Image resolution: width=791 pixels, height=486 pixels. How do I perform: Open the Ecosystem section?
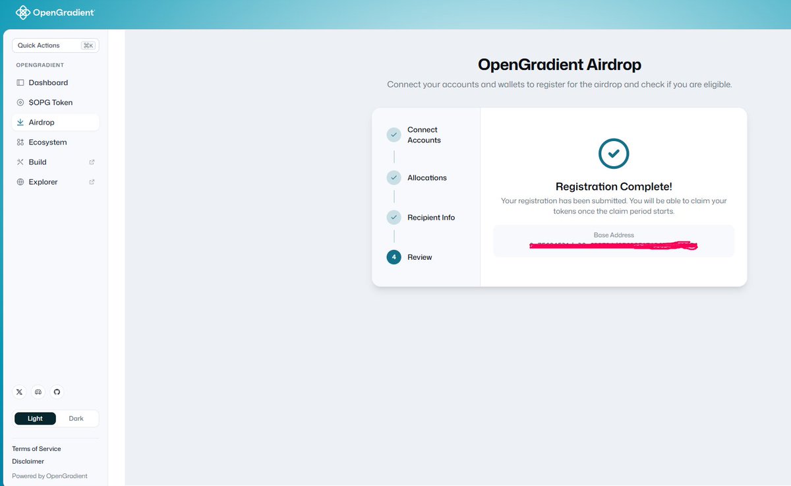(55, 142)
